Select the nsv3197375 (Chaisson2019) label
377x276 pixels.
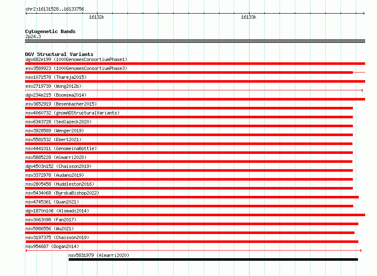point(57,237)
